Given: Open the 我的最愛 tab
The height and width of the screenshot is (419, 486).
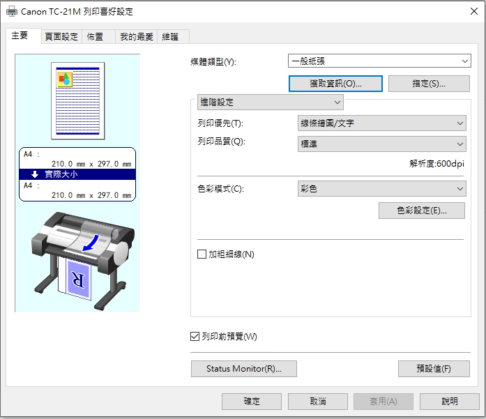Looking at the screenshot, I should 137,36.
